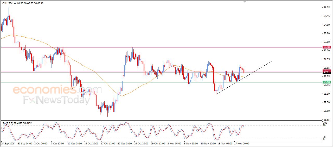Click the stochastic 20 level scale label
This screenshot has height=147, width=333.
(324, 137)
